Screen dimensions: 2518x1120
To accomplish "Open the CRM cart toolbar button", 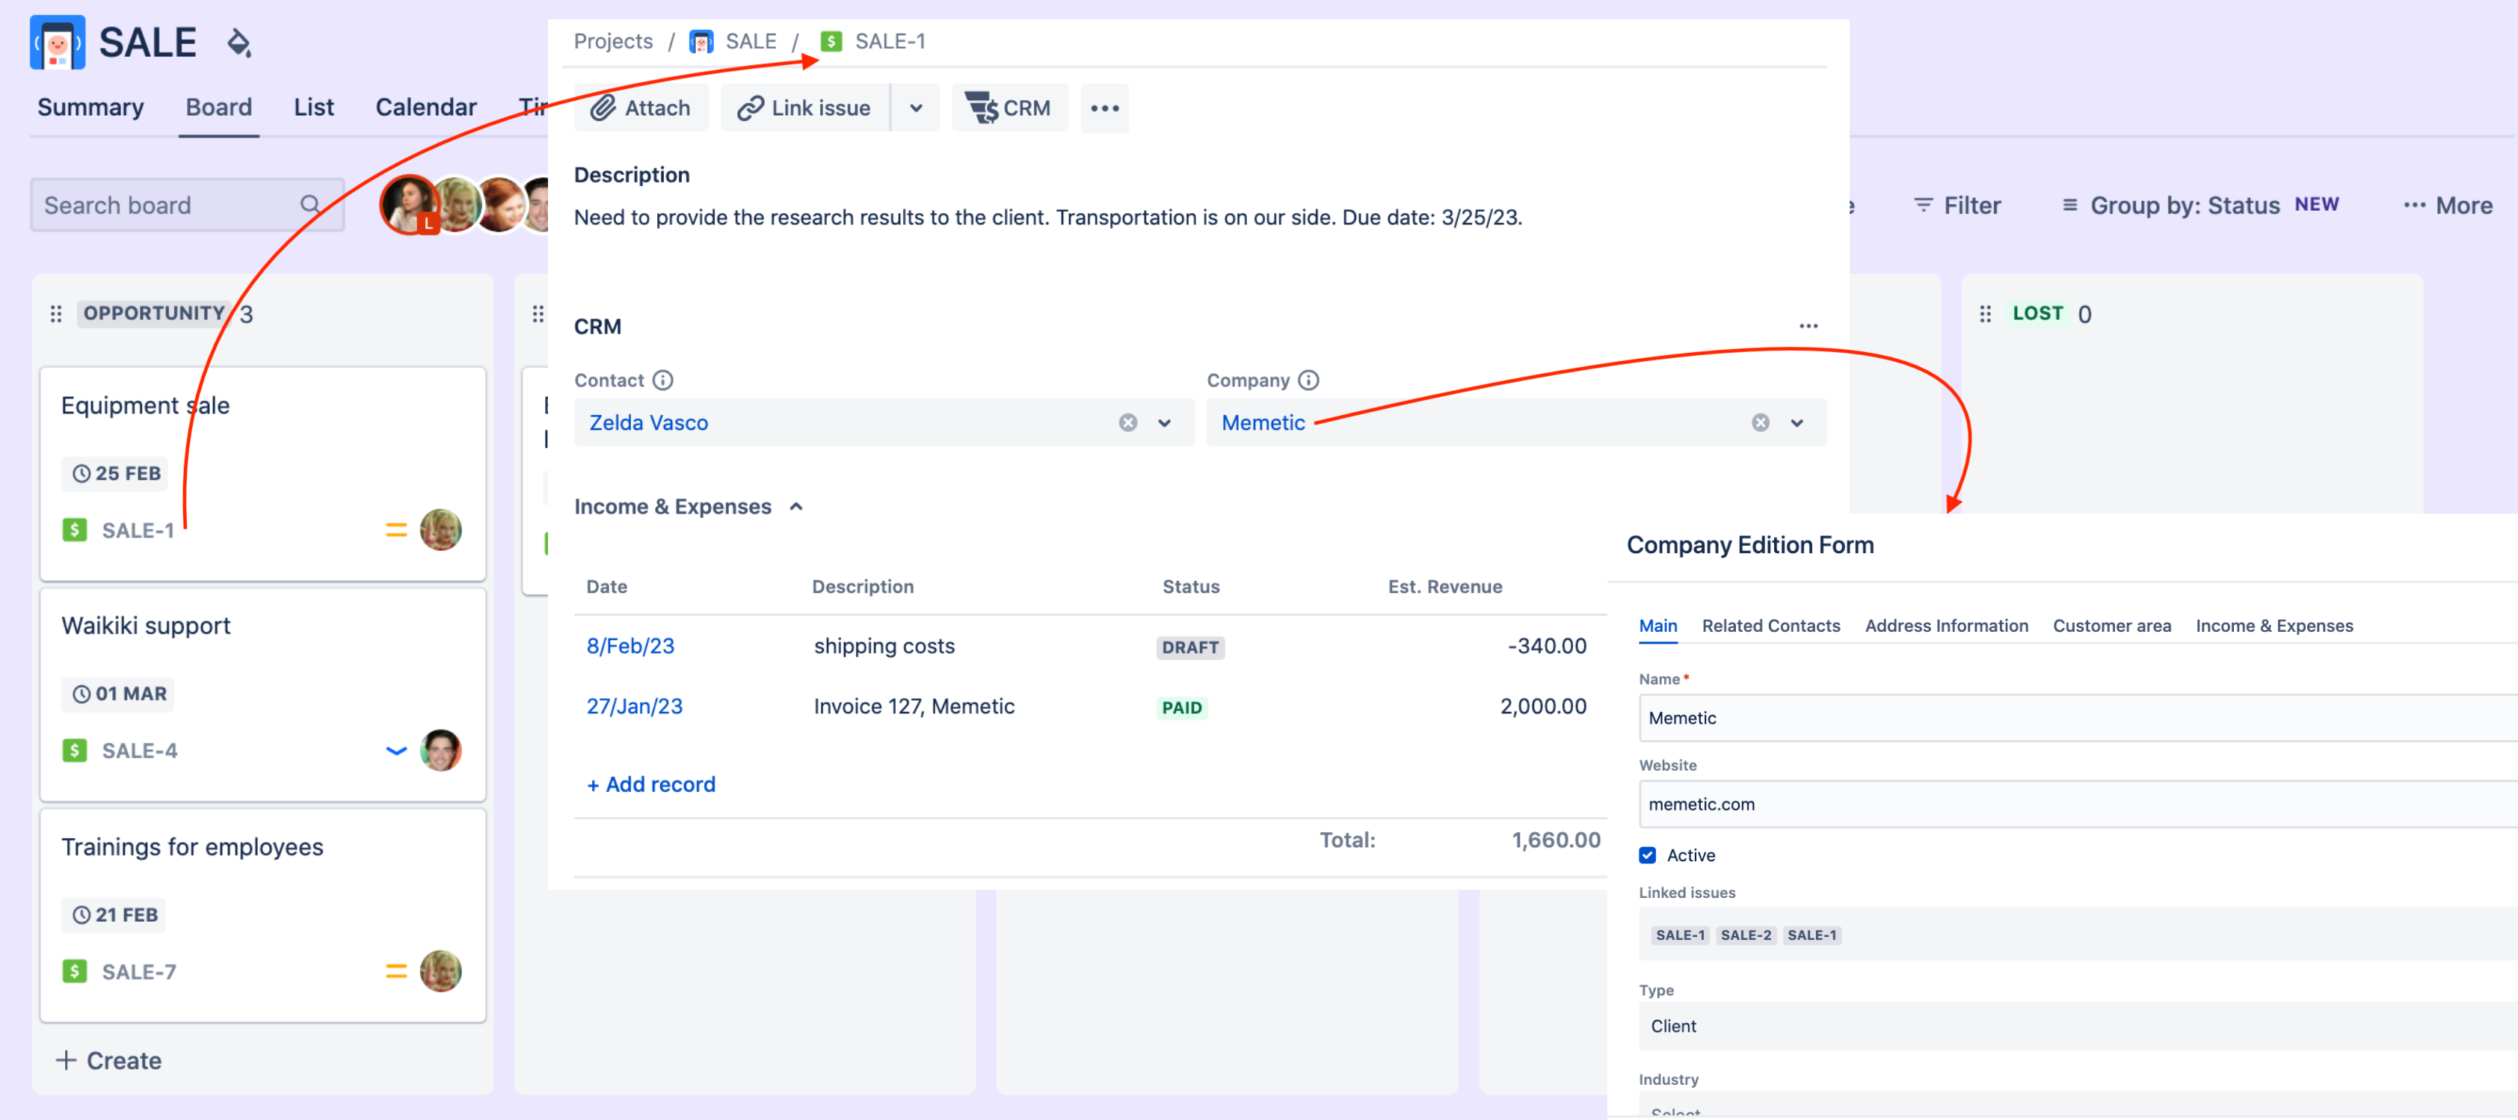I will 1009,108.
